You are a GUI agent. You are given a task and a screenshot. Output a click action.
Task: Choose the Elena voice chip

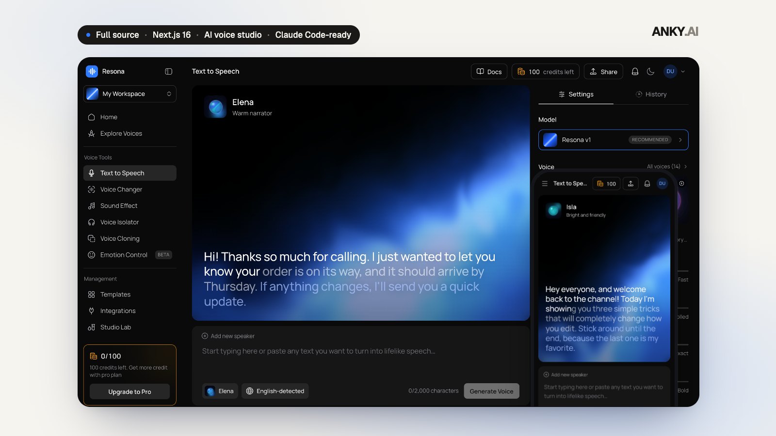pyautogui.click(x=220, y=391)
